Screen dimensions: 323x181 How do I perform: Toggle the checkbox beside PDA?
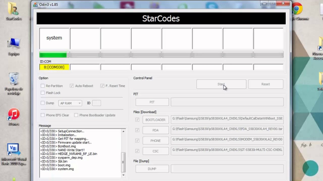point(137,130)
